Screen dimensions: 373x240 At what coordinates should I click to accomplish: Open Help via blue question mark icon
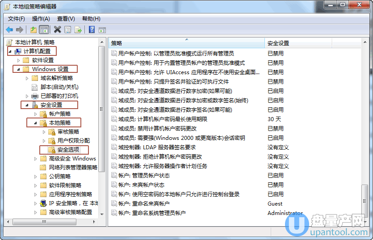click(x=92, y=30)
